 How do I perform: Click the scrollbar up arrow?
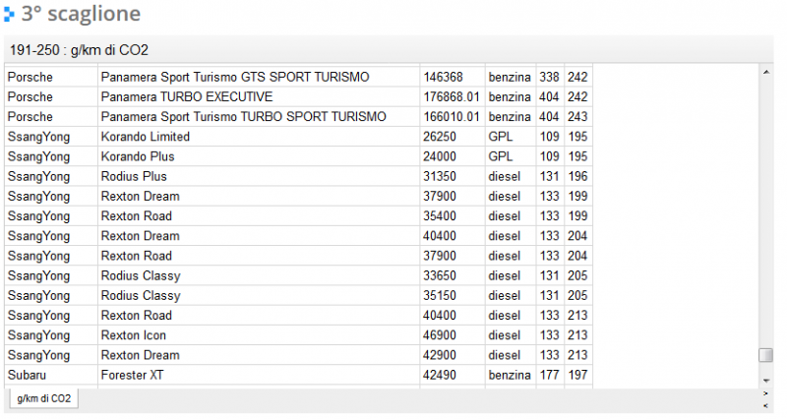[766, 72]
